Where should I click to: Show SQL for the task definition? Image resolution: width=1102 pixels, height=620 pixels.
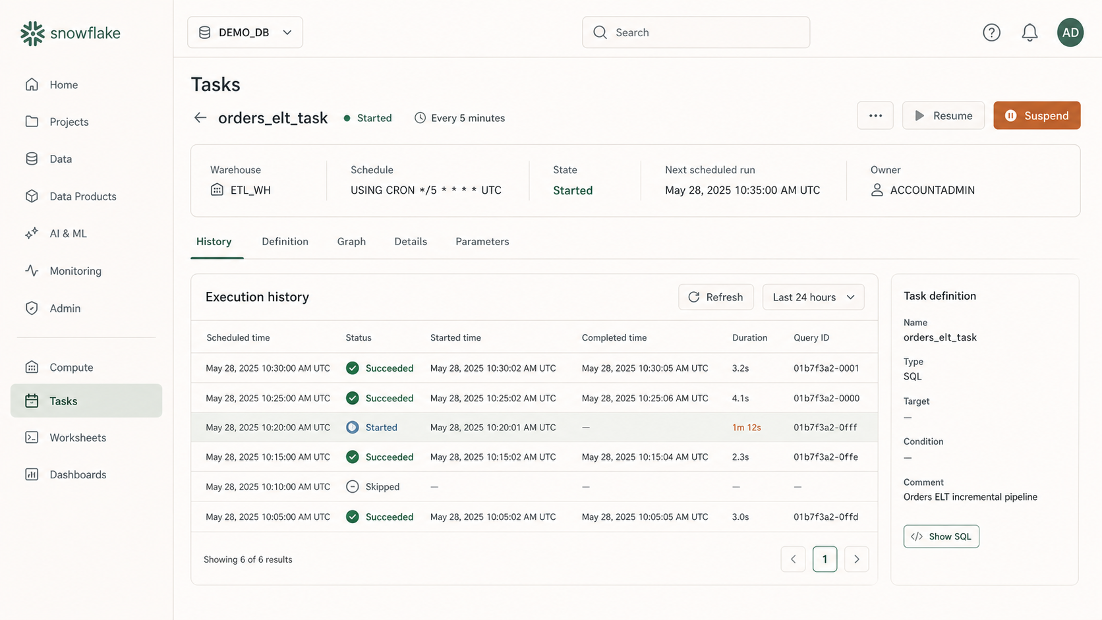click(941, 536)
